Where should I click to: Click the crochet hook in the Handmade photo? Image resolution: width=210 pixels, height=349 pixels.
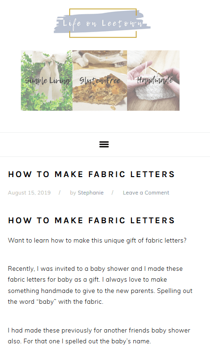tap(156, 69)
